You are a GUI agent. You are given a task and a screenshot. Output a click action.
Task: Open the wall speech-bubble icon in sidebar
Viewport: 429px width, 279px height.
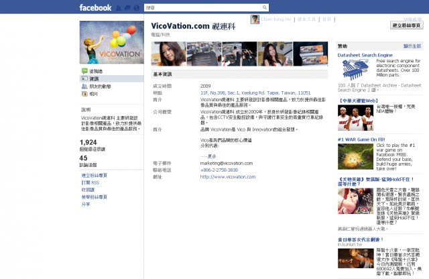click(x=84, y=71)
